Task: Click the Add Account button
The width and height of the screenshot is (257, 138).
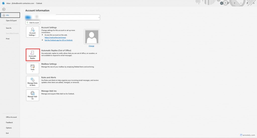Action: [x=33, y=23]
